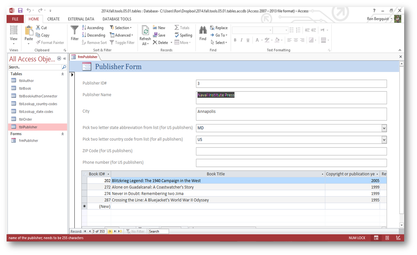Click the Find binoculars icon
Viewport: 417px width, 255px height.
pyautogui.click(x=203, y=31)
